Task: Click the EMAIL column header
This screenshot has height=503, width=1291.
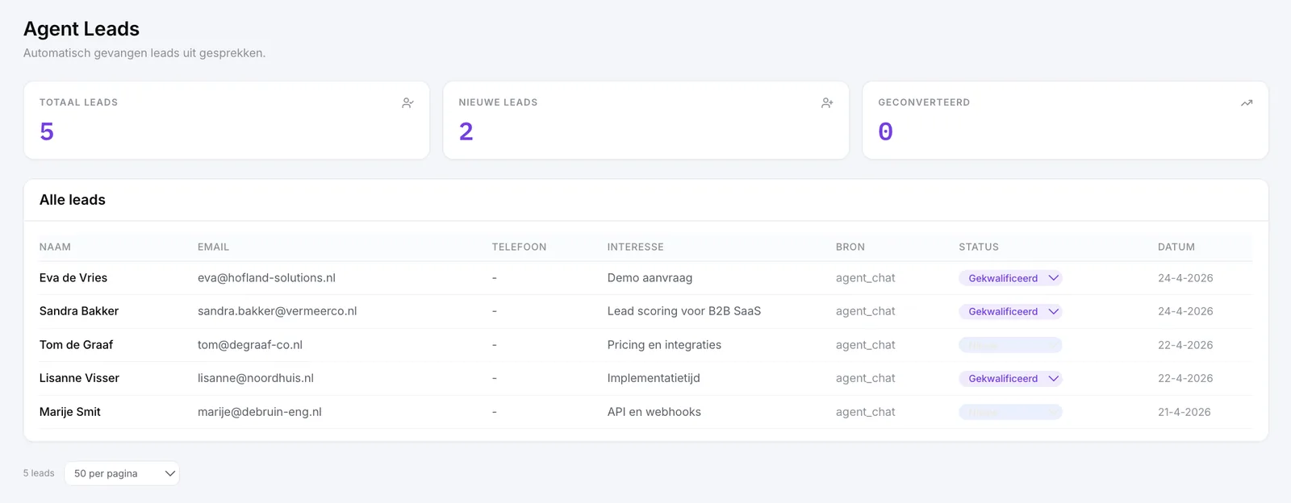Action: tap(213, 247)
